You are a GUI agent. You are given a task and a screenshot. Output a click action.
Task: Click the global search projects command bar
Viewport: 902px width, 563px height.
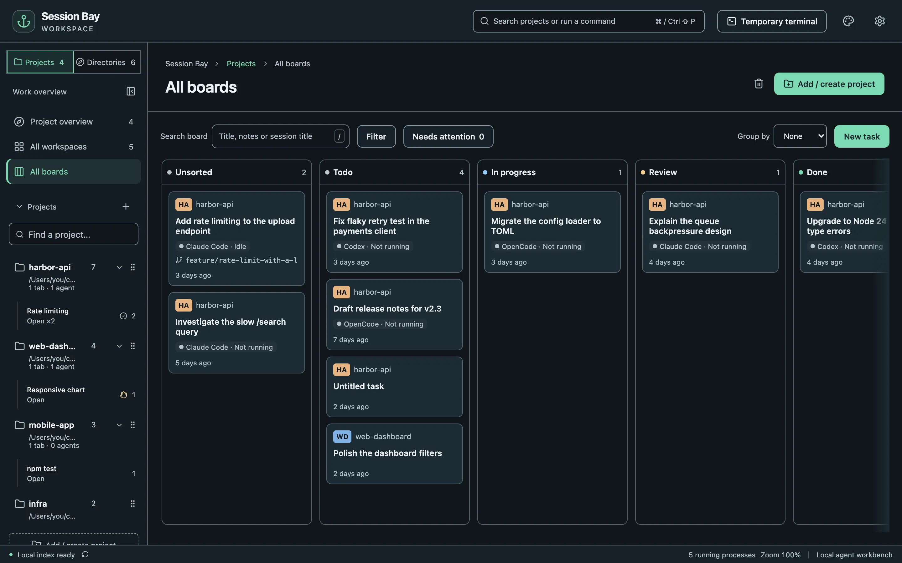click(x=588, y=21)
